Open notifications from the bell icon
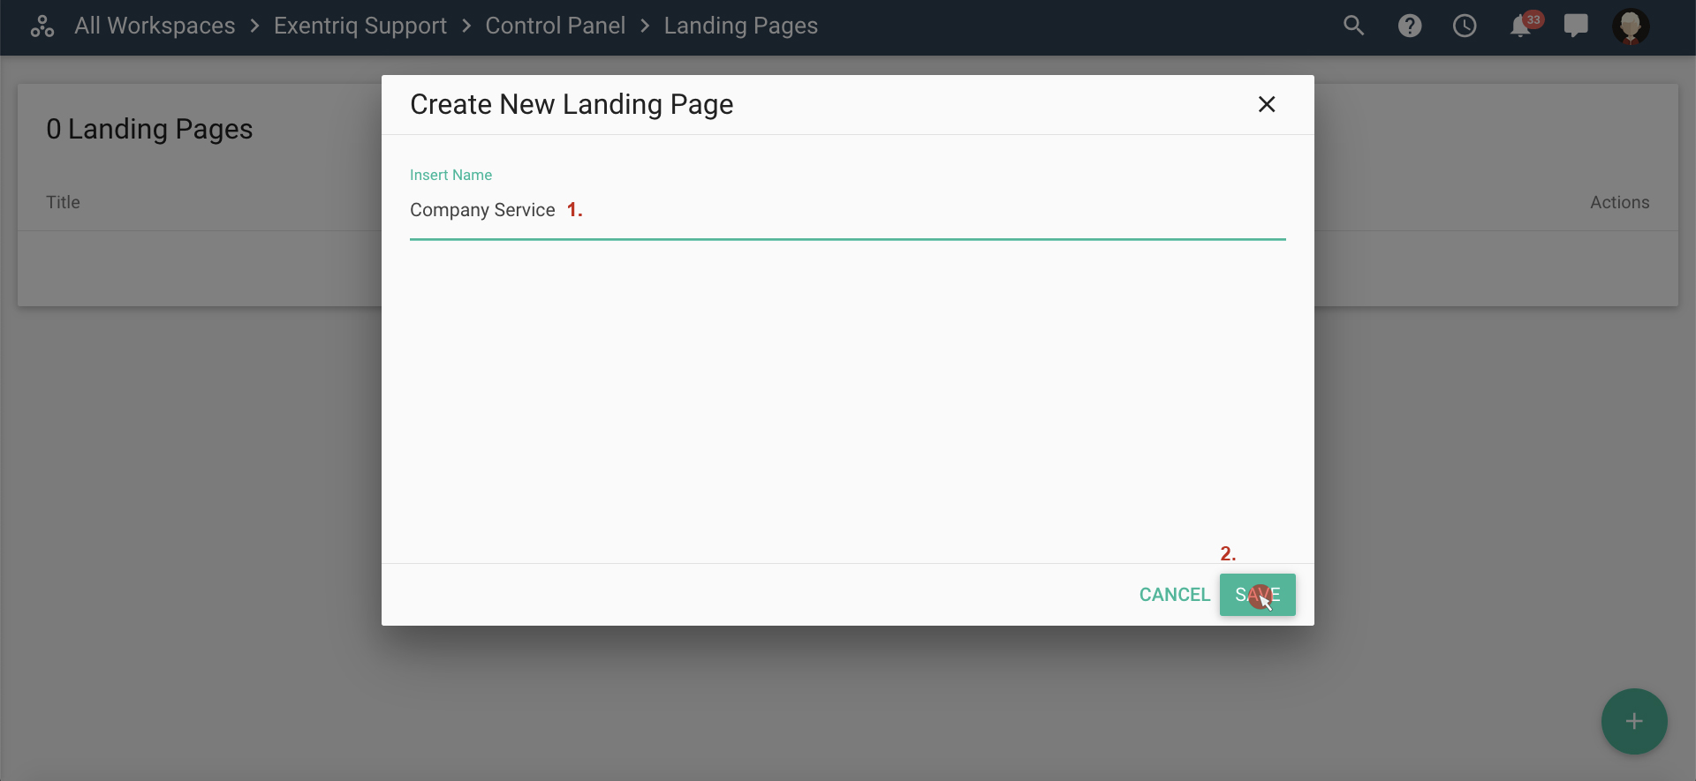The image size is (1696, 781). click(1520, 26)
